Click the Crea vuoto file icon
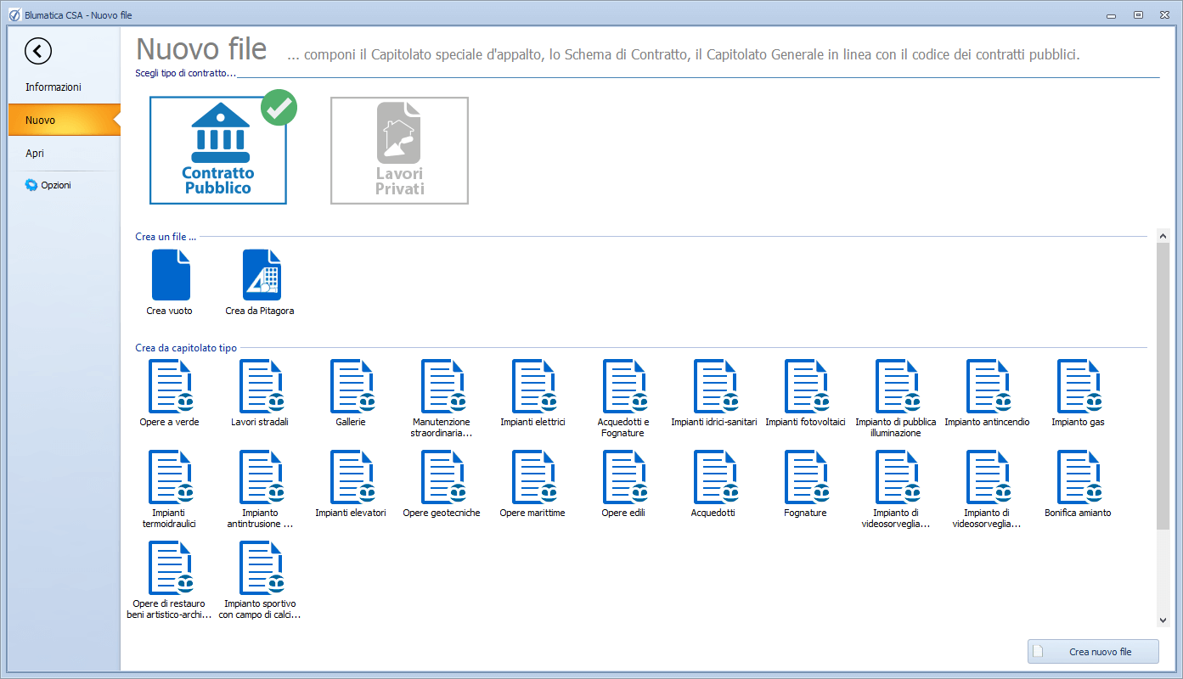Screen dimensions: 1183x679 pos(170,276)
